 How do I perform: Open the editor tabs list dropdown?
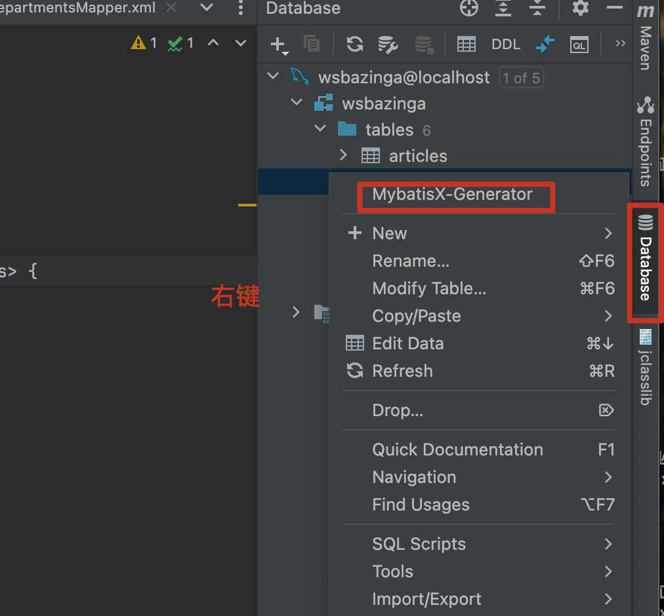pyautogui.click(x=206, y=7)
